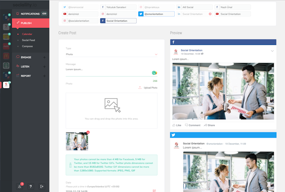Toggle the denizinizi Instagram account
The image size is (285, 192).
coord(118,14)
